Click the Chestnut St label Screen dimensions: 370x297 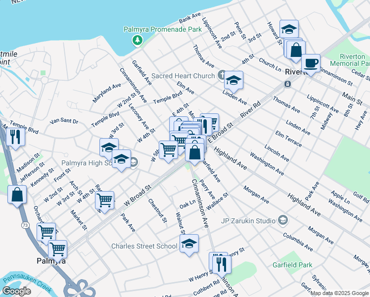tap(157, 210)
